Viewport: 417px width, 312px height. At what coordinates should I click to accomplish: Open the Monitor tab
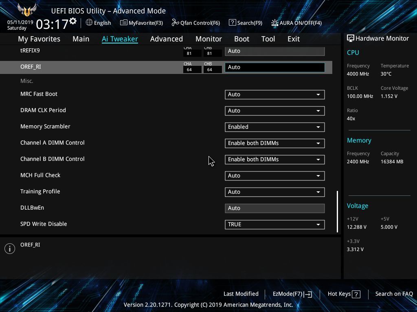tap(209, 39)
